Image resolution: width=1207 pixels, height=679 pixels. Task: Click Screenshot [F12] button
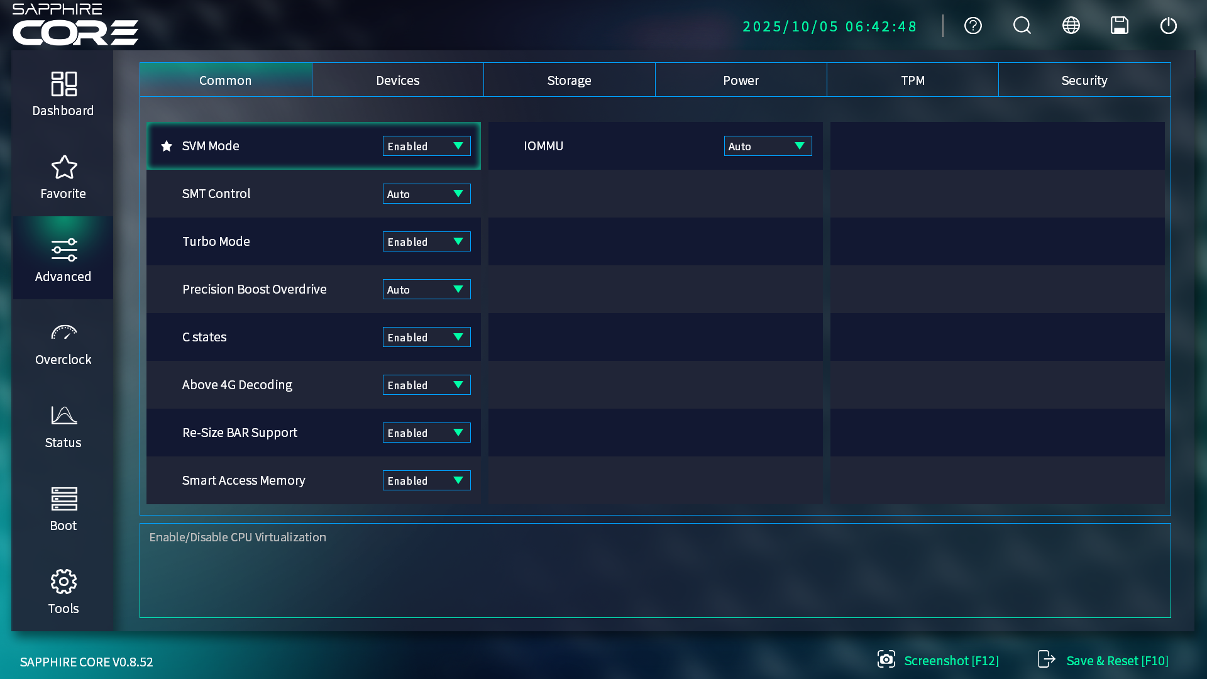(938, 660)
